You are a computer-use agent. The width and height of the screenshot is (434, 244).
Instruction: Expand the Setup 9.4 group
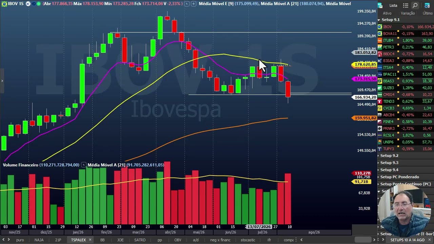[379, 170]
